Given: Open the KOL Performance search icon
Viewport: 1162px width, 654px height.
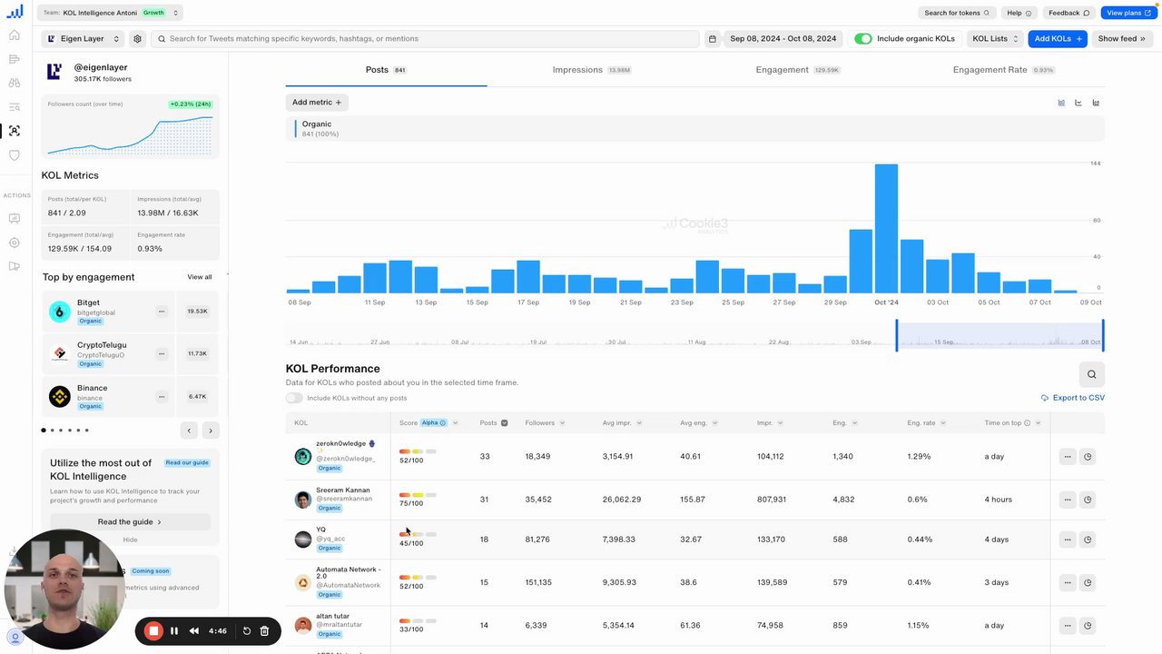Looking at the screenshot, I should click(x=1091, y=374).
